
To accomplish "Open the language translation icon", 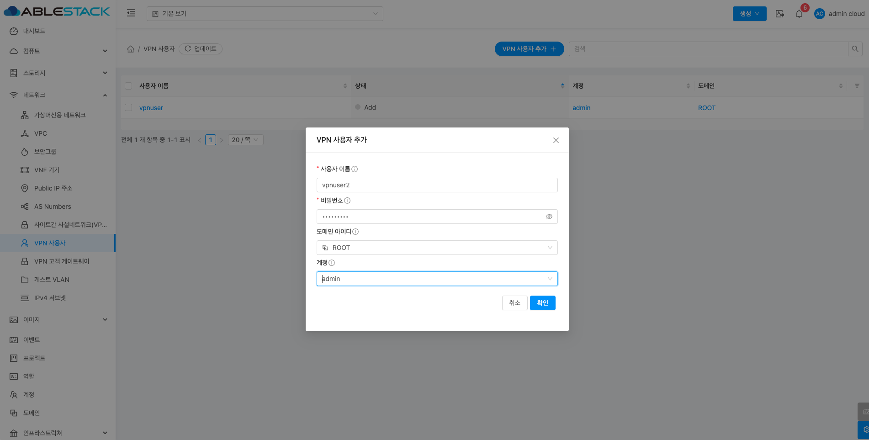I will pos(780,14).
